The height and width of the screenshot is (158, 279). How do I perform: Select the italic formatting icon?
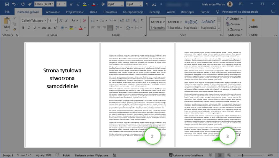[x=29, y=28]
